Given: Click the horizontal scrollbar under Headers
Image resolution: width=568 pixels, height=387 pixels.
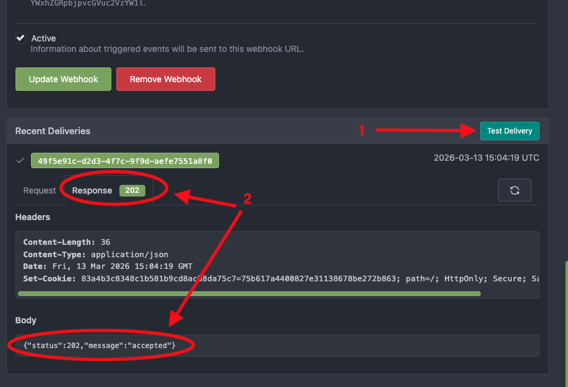Looking at the screenshot, I should point(247,293).
